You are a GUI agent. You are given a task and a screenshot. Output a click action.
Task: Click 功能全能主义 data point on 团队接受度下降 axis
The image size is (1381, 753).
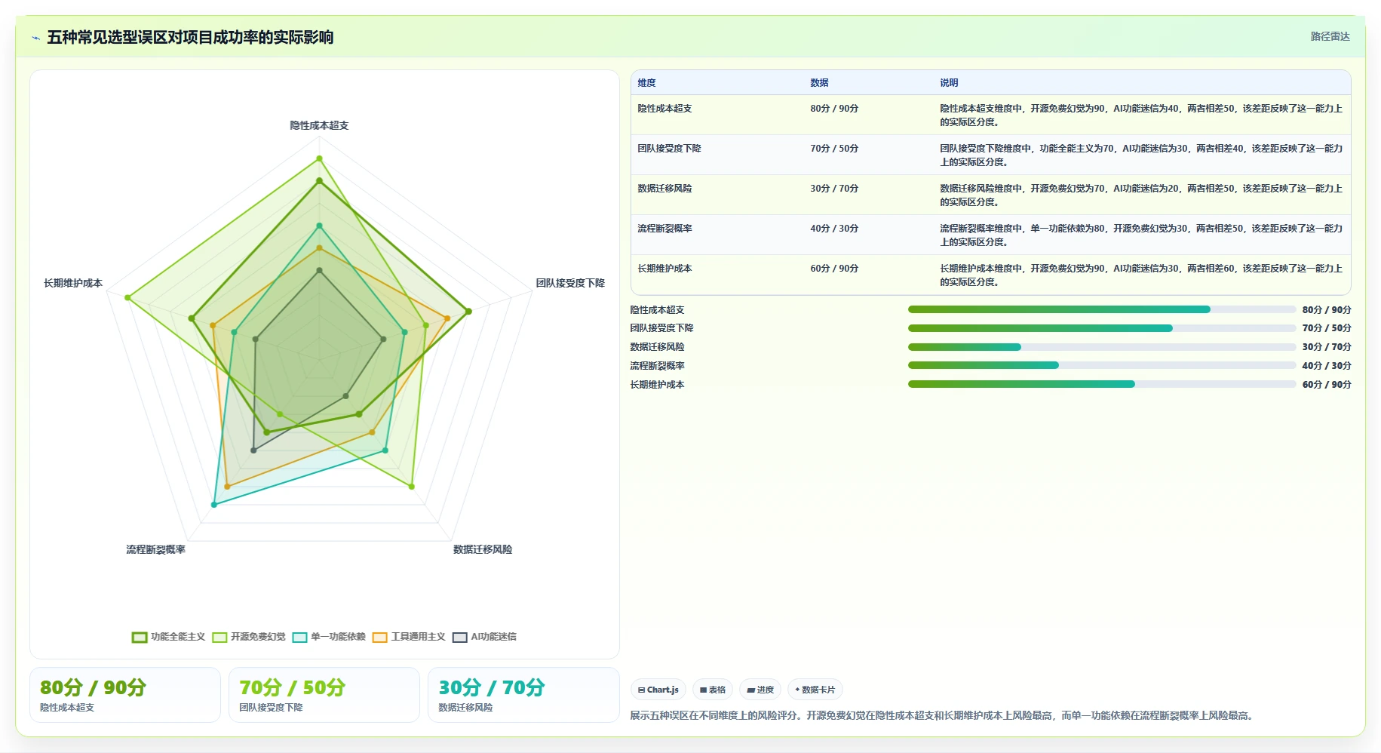(468, 311)
